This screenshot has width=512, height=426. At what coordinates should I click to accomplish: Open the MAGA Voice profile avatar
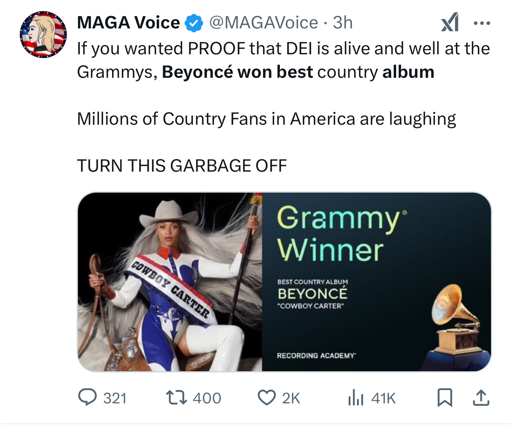[43, 35]
